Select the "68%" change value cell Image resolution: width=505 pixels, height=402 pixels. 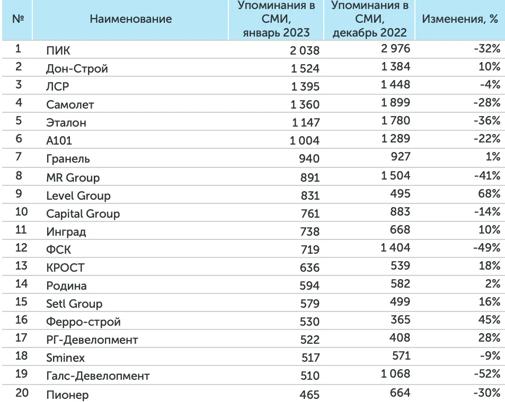(489, 193)
